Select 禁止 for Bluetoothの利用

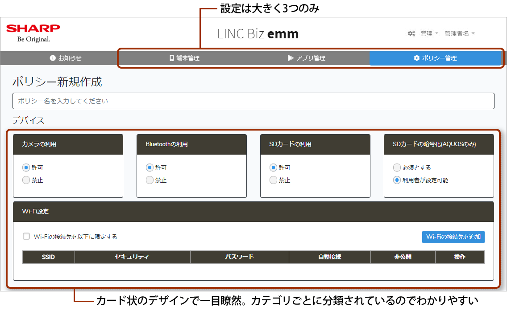point(150,180)
